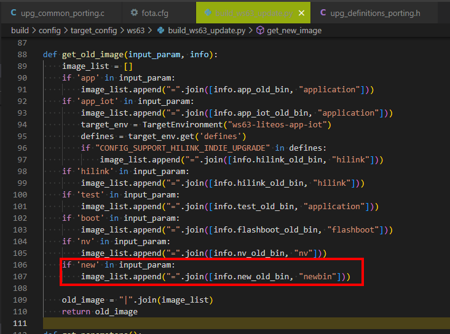Click the cube symbol icon in the breadcrumb
The height and width of the screenshot is (334, 450).
click(260, 30)
